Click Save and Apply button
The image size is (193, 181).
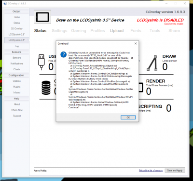pyautogui.click(x=175, y=170)
